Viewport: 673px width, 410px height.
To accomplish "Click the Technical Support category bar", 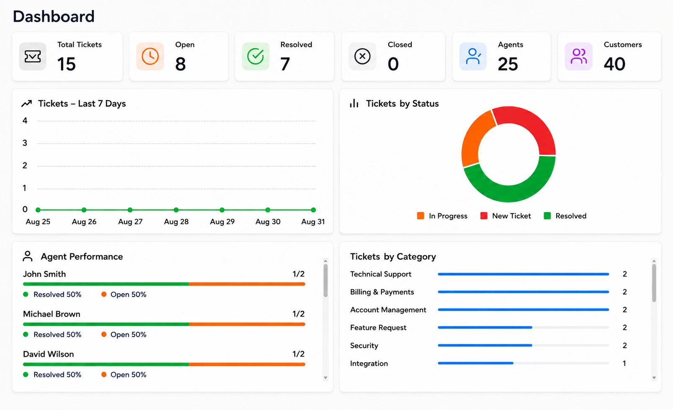I will point(523,274).
